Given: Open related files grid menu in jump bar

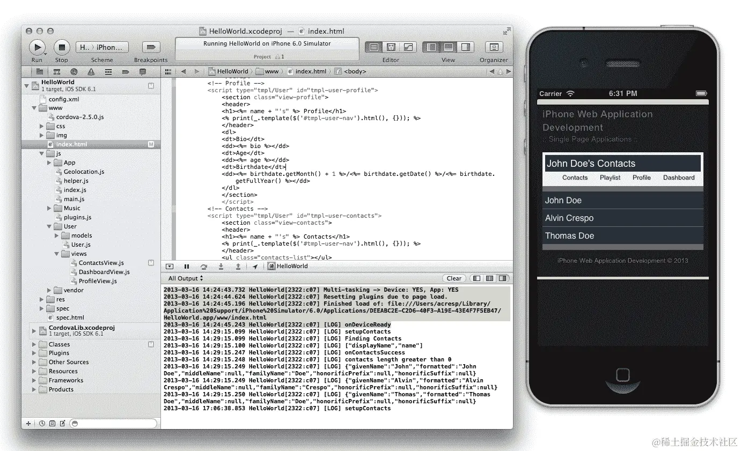Looking at the screenshot, I should (x=168, y=71).
